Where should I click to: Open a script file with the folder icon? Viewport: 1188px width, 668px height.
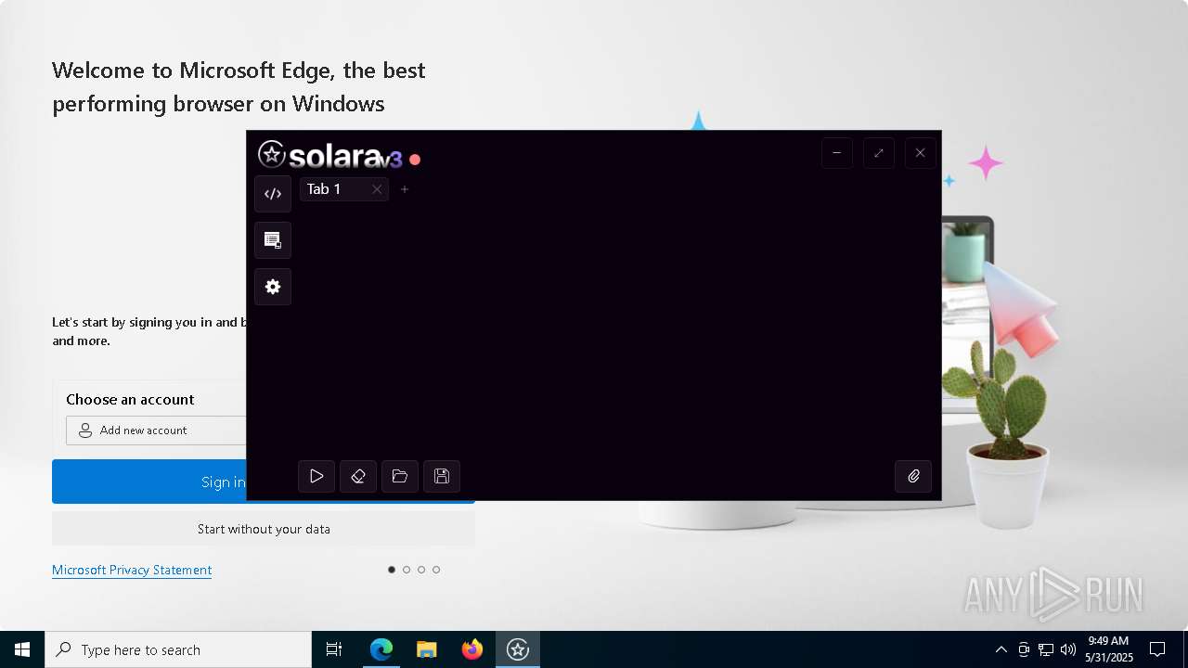400,476
